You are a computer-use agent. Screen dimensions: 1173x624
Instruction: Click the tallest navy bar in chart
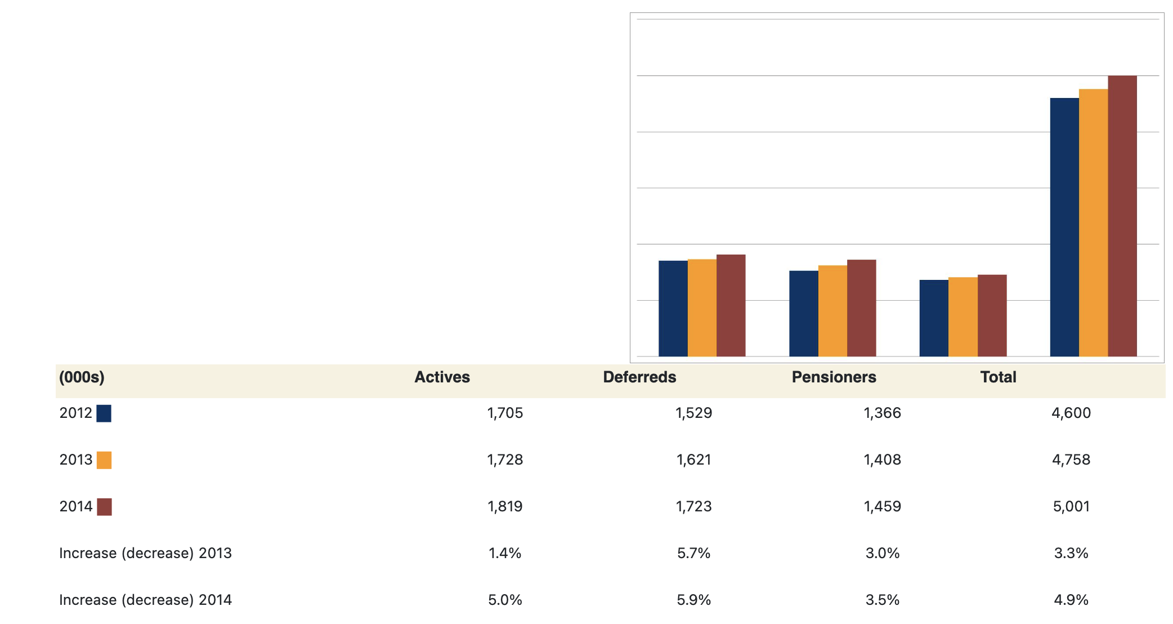(x=1064, y=228)
